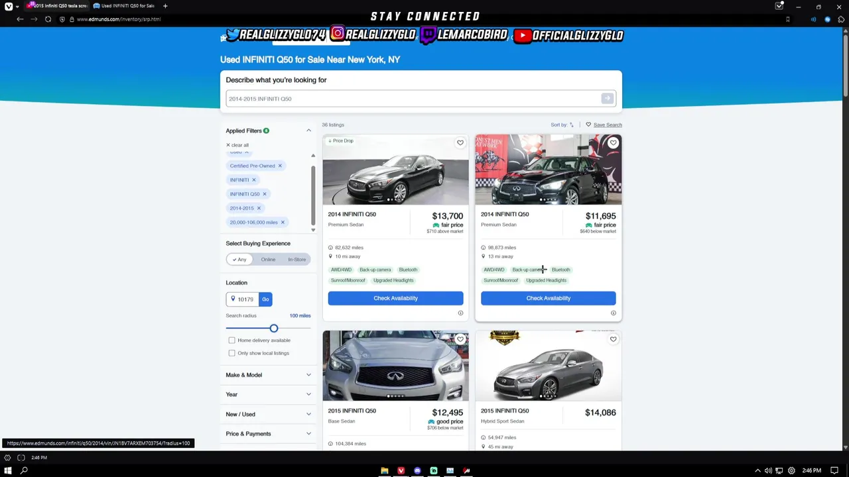Image resolution: width=849 pixels, height=477 pixels.
Task: Click the 100 miles radius value
Action: (x=300, y=316)
